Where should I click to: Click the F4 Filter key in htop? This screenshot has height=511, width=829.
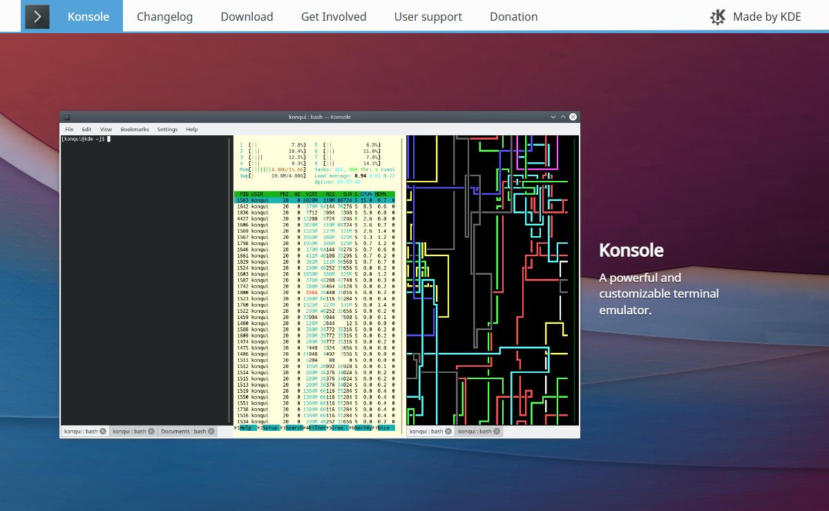[x=314, y=429]
